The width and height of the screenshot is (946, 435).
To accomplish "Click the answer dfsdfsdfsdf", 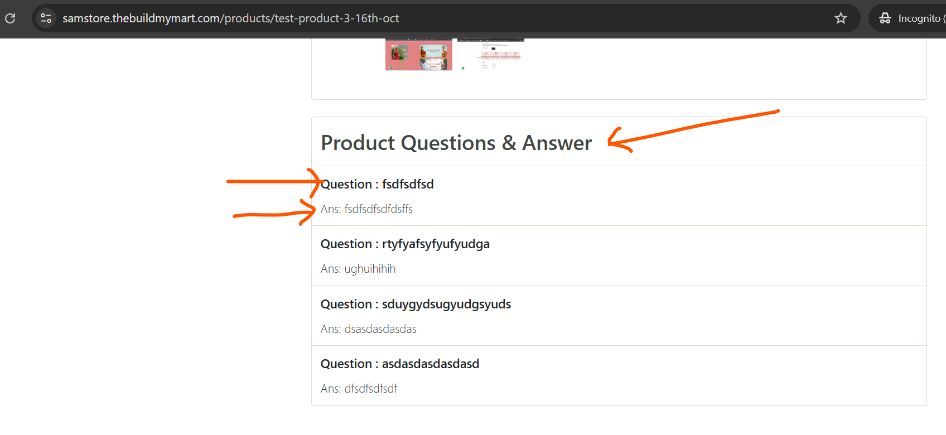I will (x=359, y=389).
